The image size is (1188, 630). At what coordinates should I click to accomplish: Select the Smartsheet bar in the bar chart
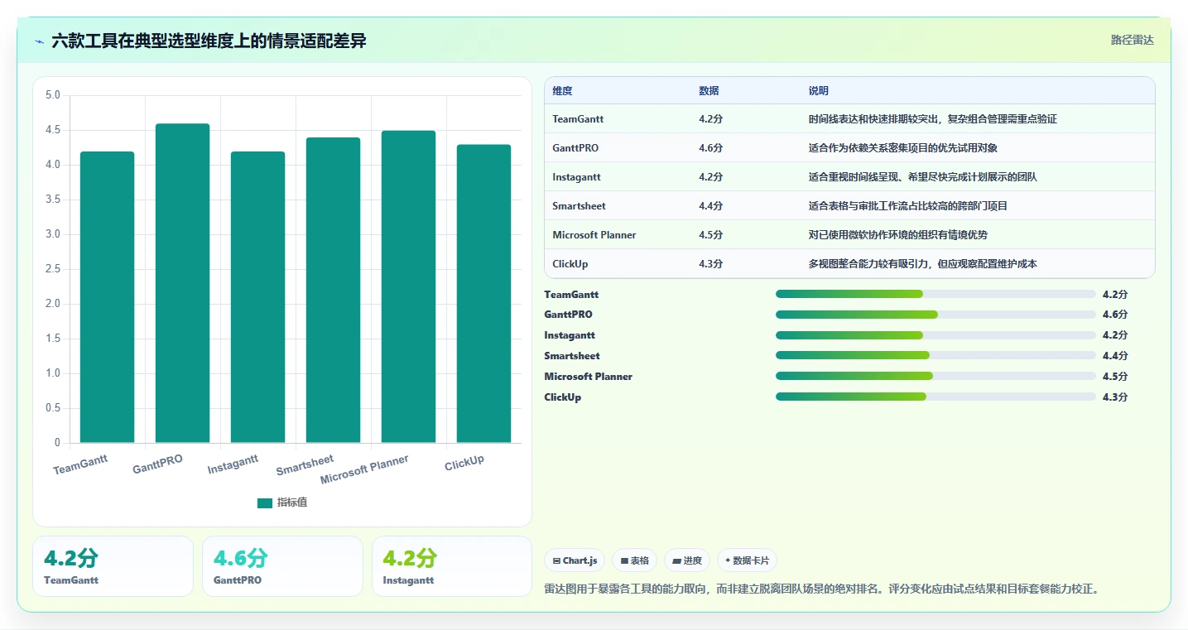333,290
